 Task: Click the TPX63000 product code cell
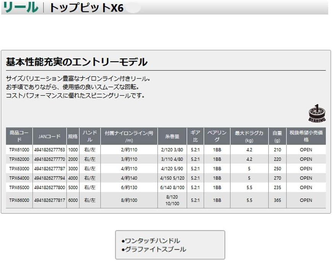19,169
